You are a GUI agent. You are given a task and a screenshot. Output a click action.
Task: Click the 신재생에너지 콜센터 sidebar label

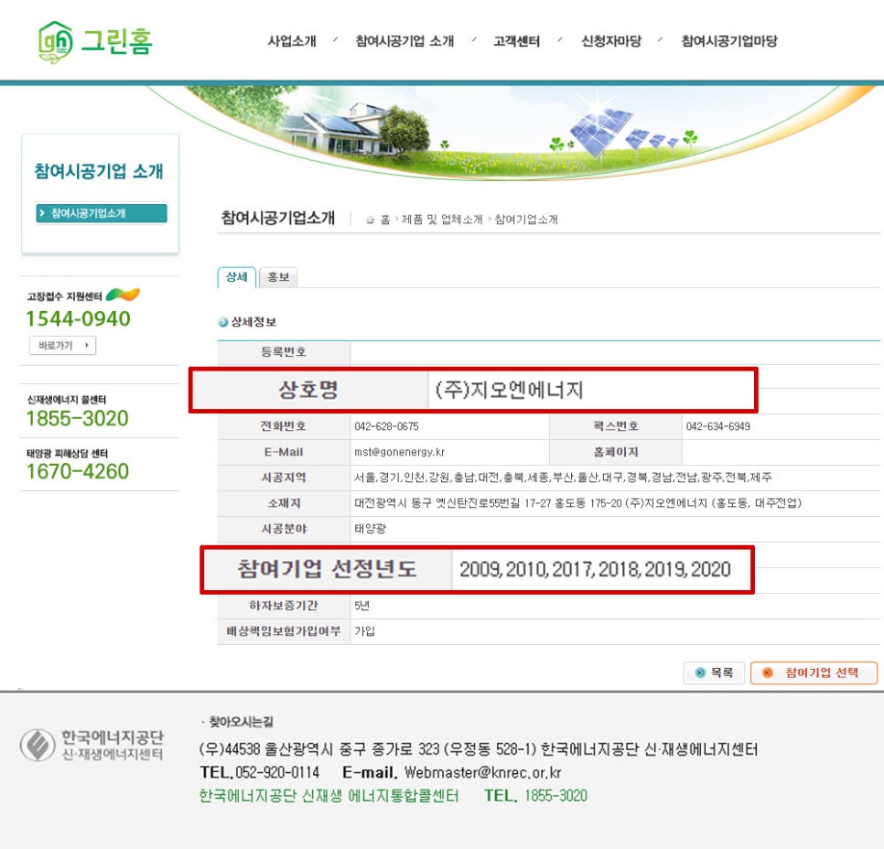point(67,400)
